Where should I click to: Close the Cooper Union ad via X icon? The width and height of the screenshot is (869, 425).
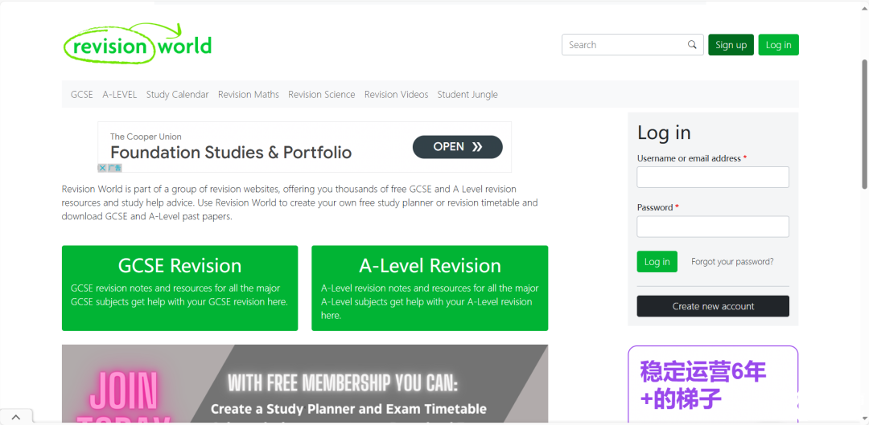(102, 168)
